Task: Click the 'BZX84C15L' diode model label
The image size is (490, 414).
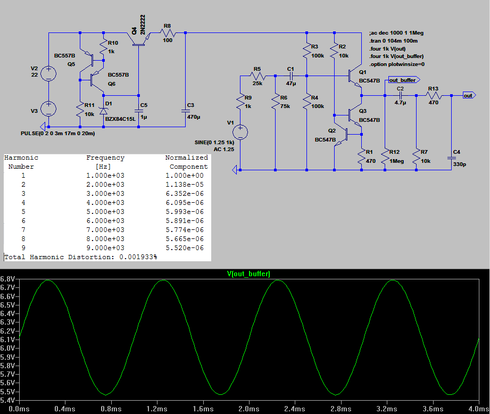Action: point(120,119)
